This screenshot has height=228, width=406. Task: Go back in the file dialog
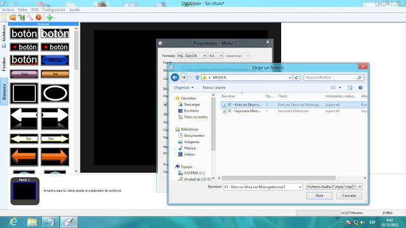click(175, 77)
